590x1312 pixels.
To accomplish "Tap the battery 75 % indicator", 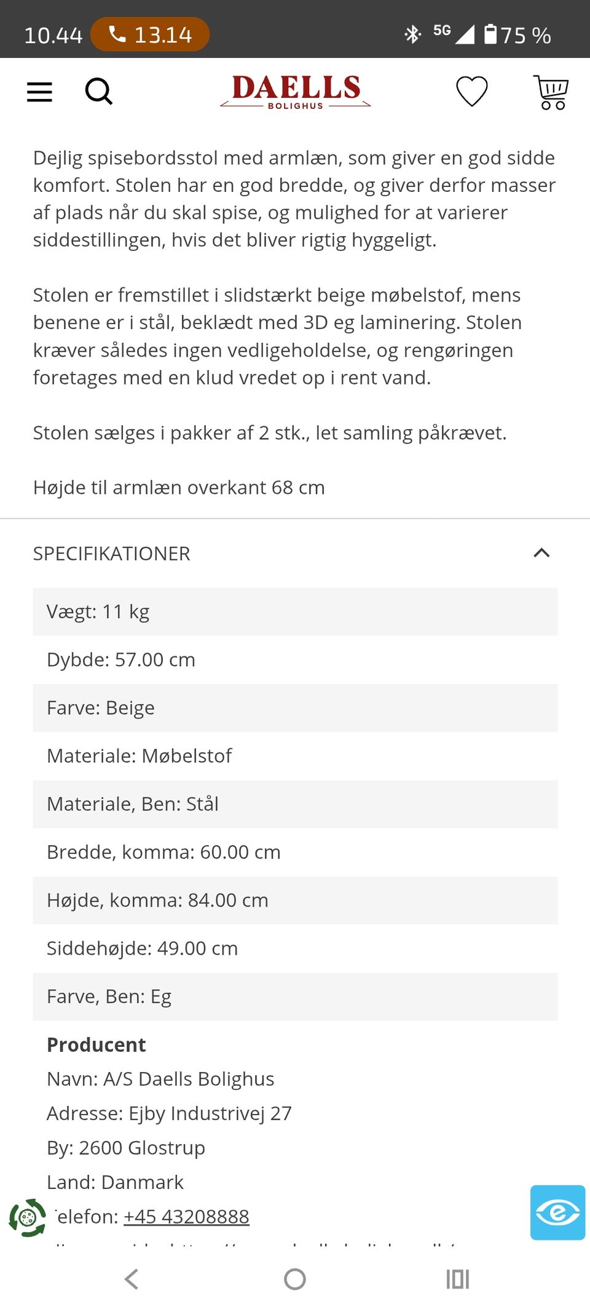I will click(x=517, y=35).
